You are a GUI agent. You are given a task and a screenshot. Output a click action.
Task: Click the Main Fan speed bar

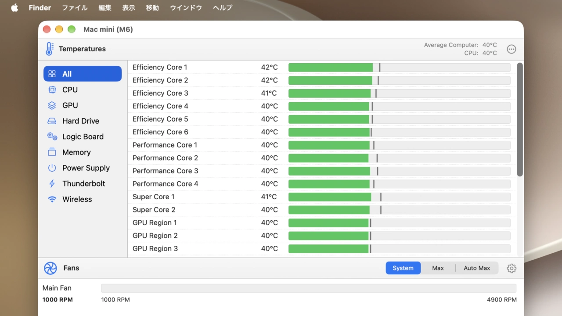309,288
